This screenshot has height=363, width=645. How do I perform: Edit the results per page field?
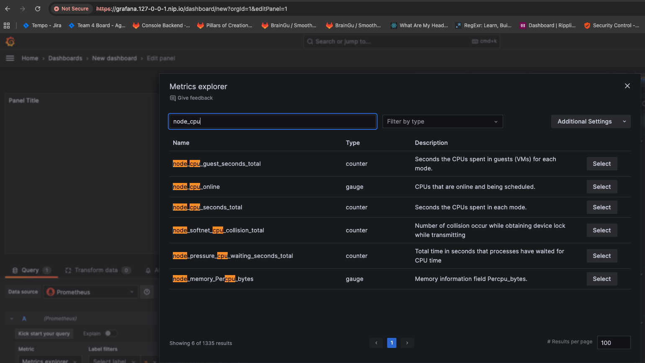click(614, 342)
